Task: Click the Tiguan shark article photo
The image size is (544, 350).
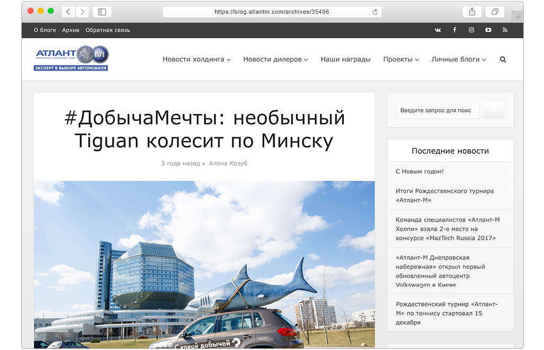Action: point(204,265)
